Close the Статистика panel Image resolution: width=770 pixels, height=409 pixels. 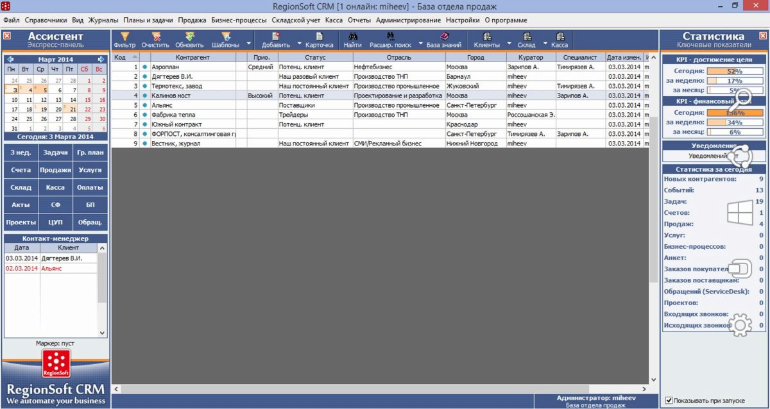(762, 36)
